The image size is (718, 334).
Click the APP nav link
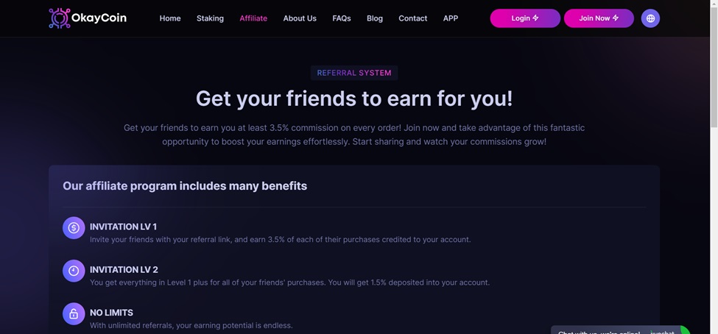(x=451, y=18)
